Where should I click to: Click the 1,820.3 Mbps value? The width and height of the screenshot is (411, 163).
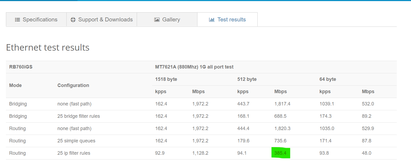point(282,128)
